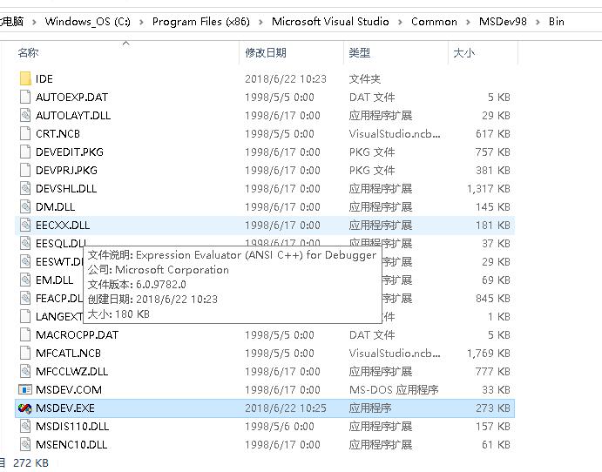This screenshot has height=472, width=602.
Task: Click the MSDEV.COM file icon
Action: pyautogui.click(x=24, y=389)
